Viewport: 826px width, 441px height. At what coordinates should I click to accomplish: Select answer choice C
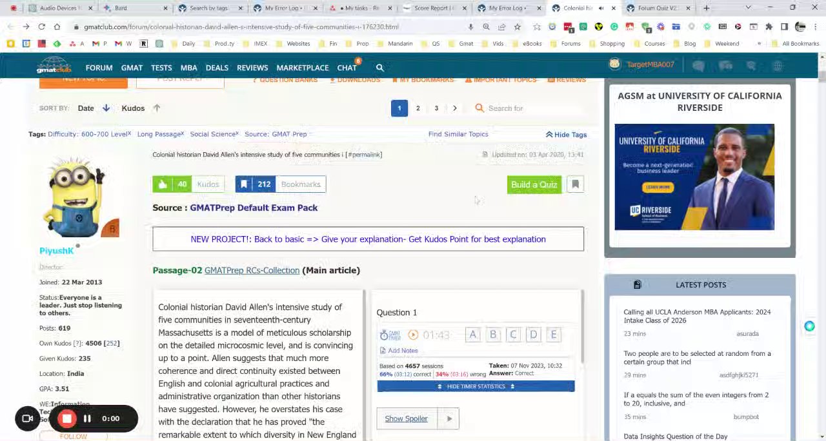pyautogui.click(x=513, y=335)
